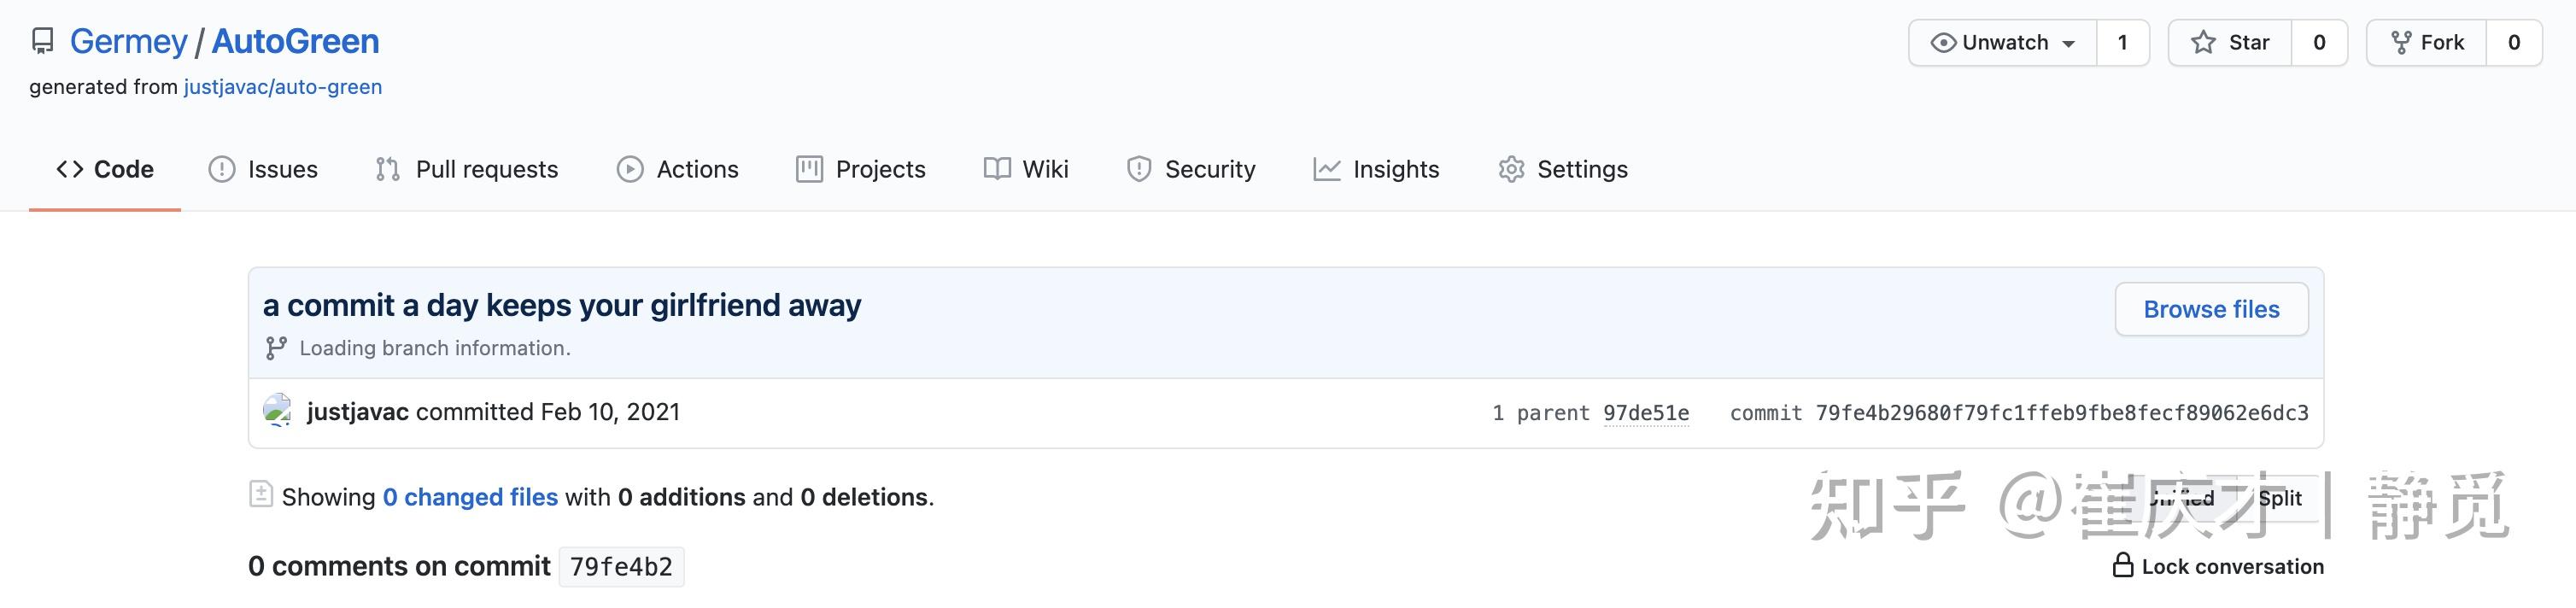Open parent commit 97de51e

(1647, 412)
